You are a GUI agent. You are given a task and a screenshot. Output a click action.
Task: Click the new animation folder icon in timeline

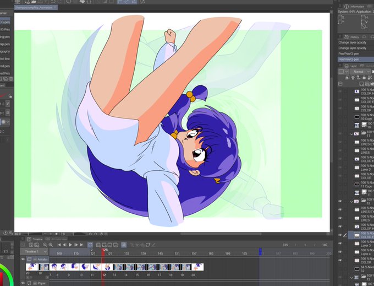click(98, 245)
